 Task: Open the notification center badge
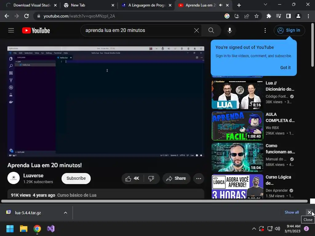pos(306,229)
